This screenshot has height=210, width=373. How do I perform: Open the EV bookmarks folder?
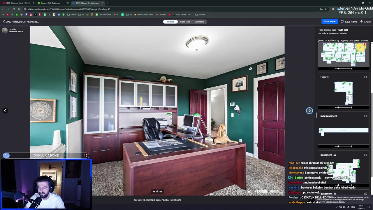pyautogui.click(x=129, y=15)
